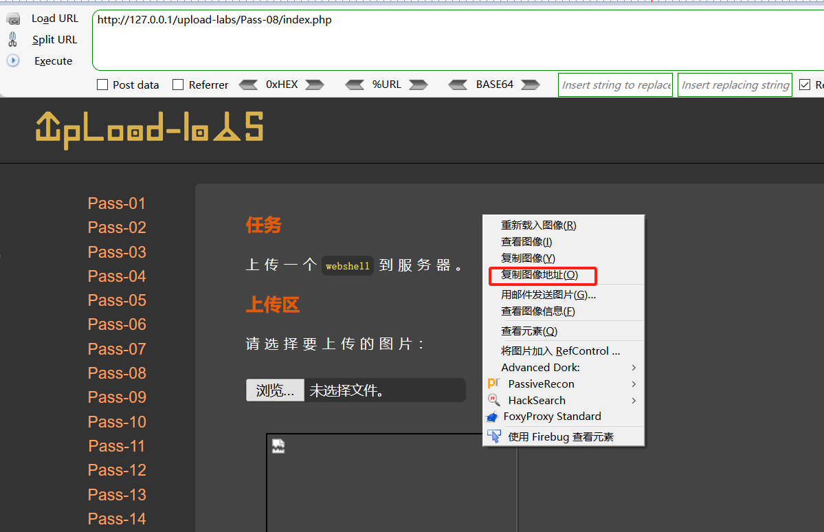Viewport: 824px width, 532px height.
Task: Click the 上传区 heading
Action: pos(273,305)
